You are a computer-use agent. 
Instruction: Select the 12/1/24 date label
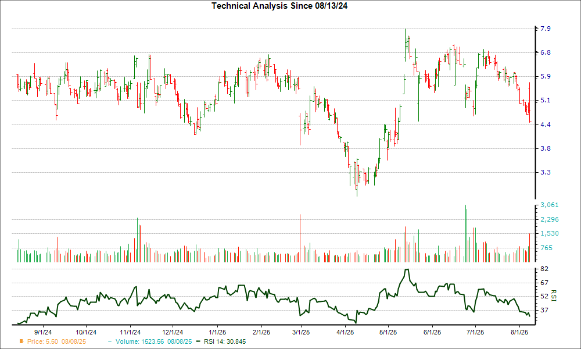[x=173, y=332]
